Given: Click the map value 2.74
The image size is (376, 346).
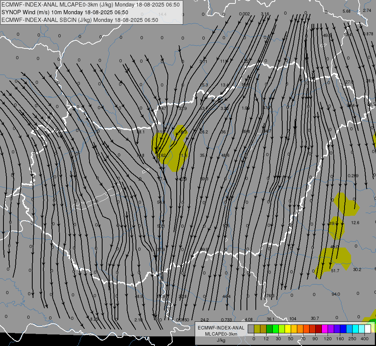Looking at the screenshot, I should click(x=367, y=10).
